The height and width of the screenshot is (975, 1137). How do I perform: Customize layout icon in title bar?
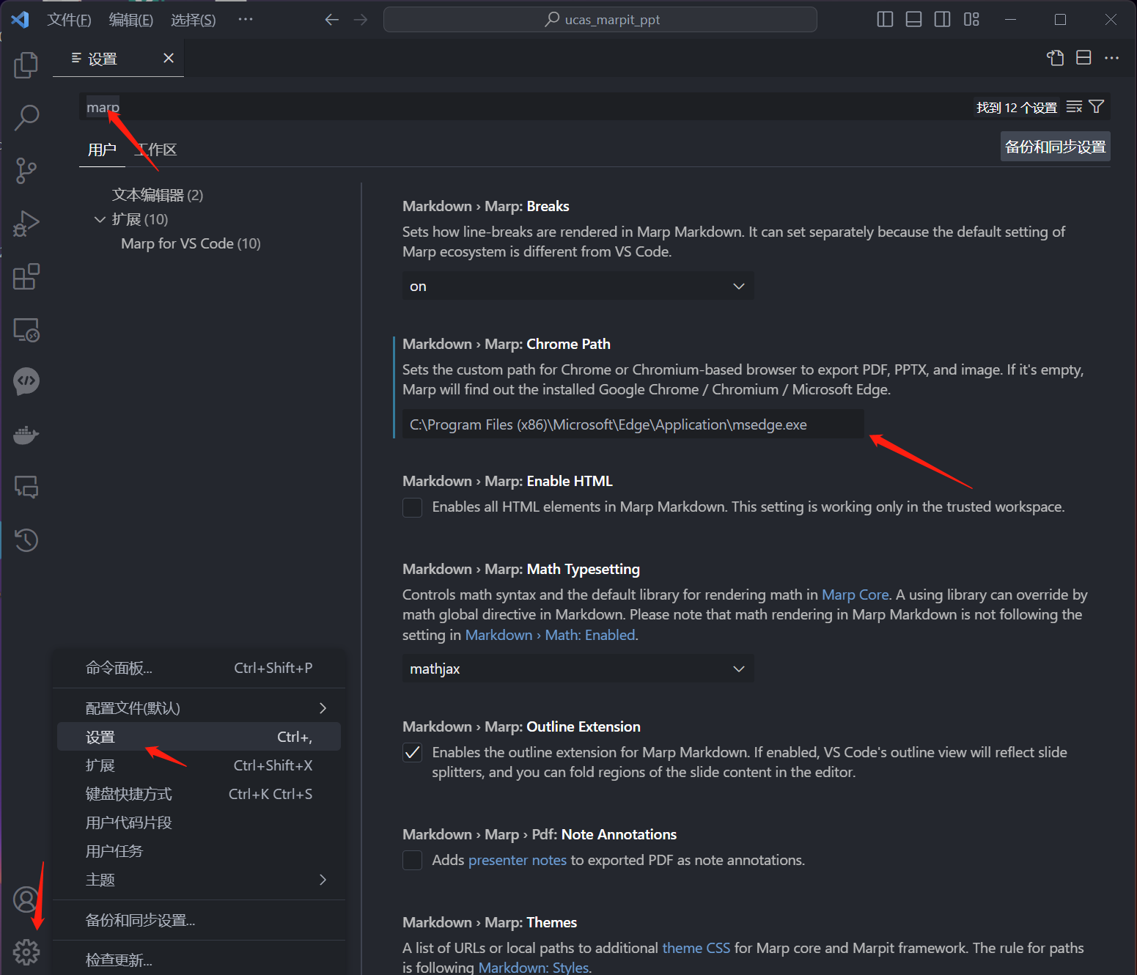coord(971,20)
